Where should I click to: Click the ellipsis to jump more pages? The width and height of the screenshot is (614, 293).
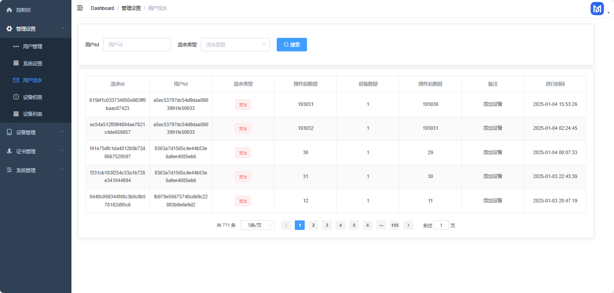pos(381,225)
